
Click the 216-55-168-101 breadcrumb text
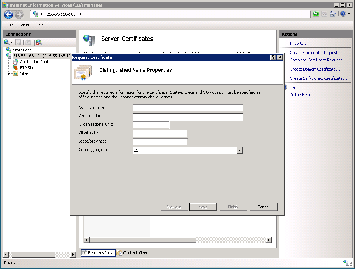tap(61, 14)
